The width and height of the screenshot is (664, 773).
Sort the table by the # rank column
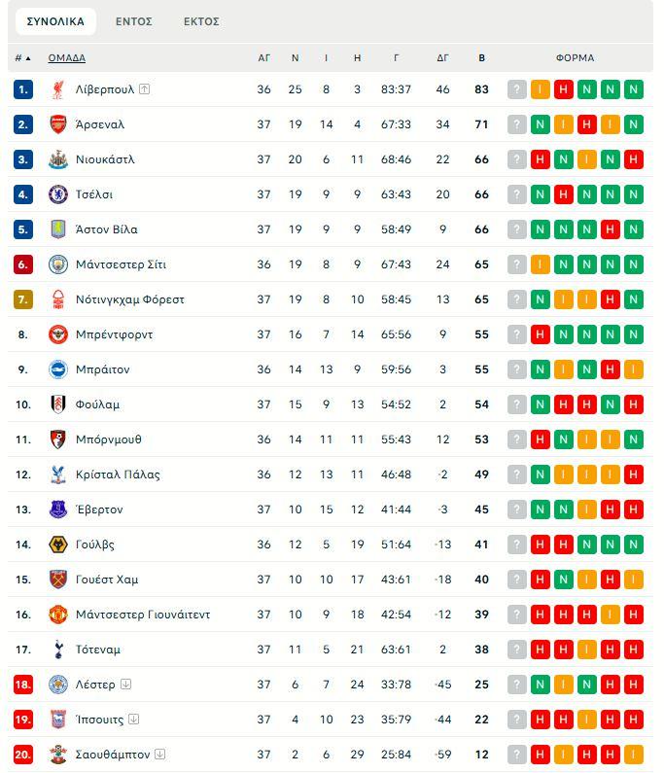(22, 58)
